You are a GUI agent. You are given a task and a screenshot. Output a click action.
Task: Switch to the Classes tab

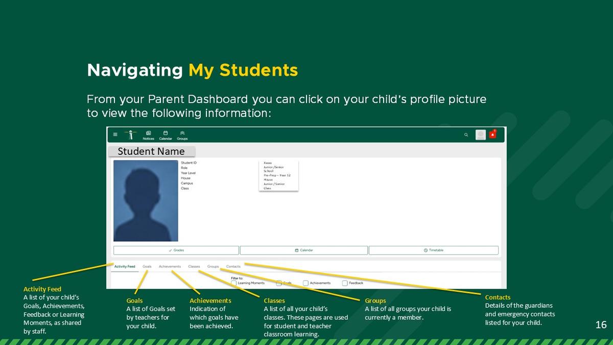(x=194, y=266)
